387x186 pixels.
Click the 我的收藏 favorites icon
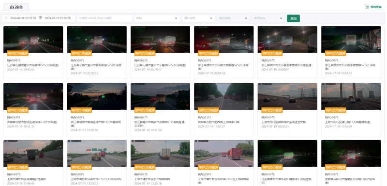(367, 7)
